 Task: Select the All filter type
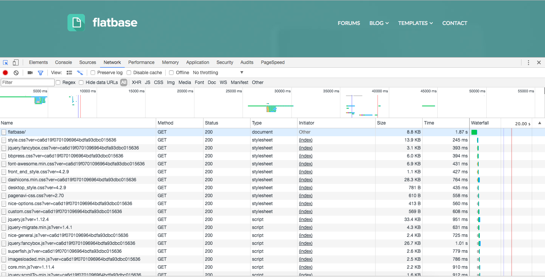click(x=124, y=82)
